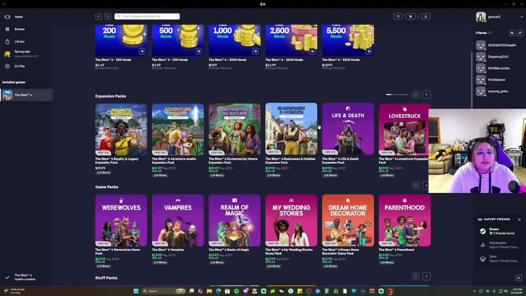Image resolution: width=526 pixels, height=296 pixels.
Task: Click the PlayStation icon in Import Friends
Action: pyautogui.click(x=483, y=245)
